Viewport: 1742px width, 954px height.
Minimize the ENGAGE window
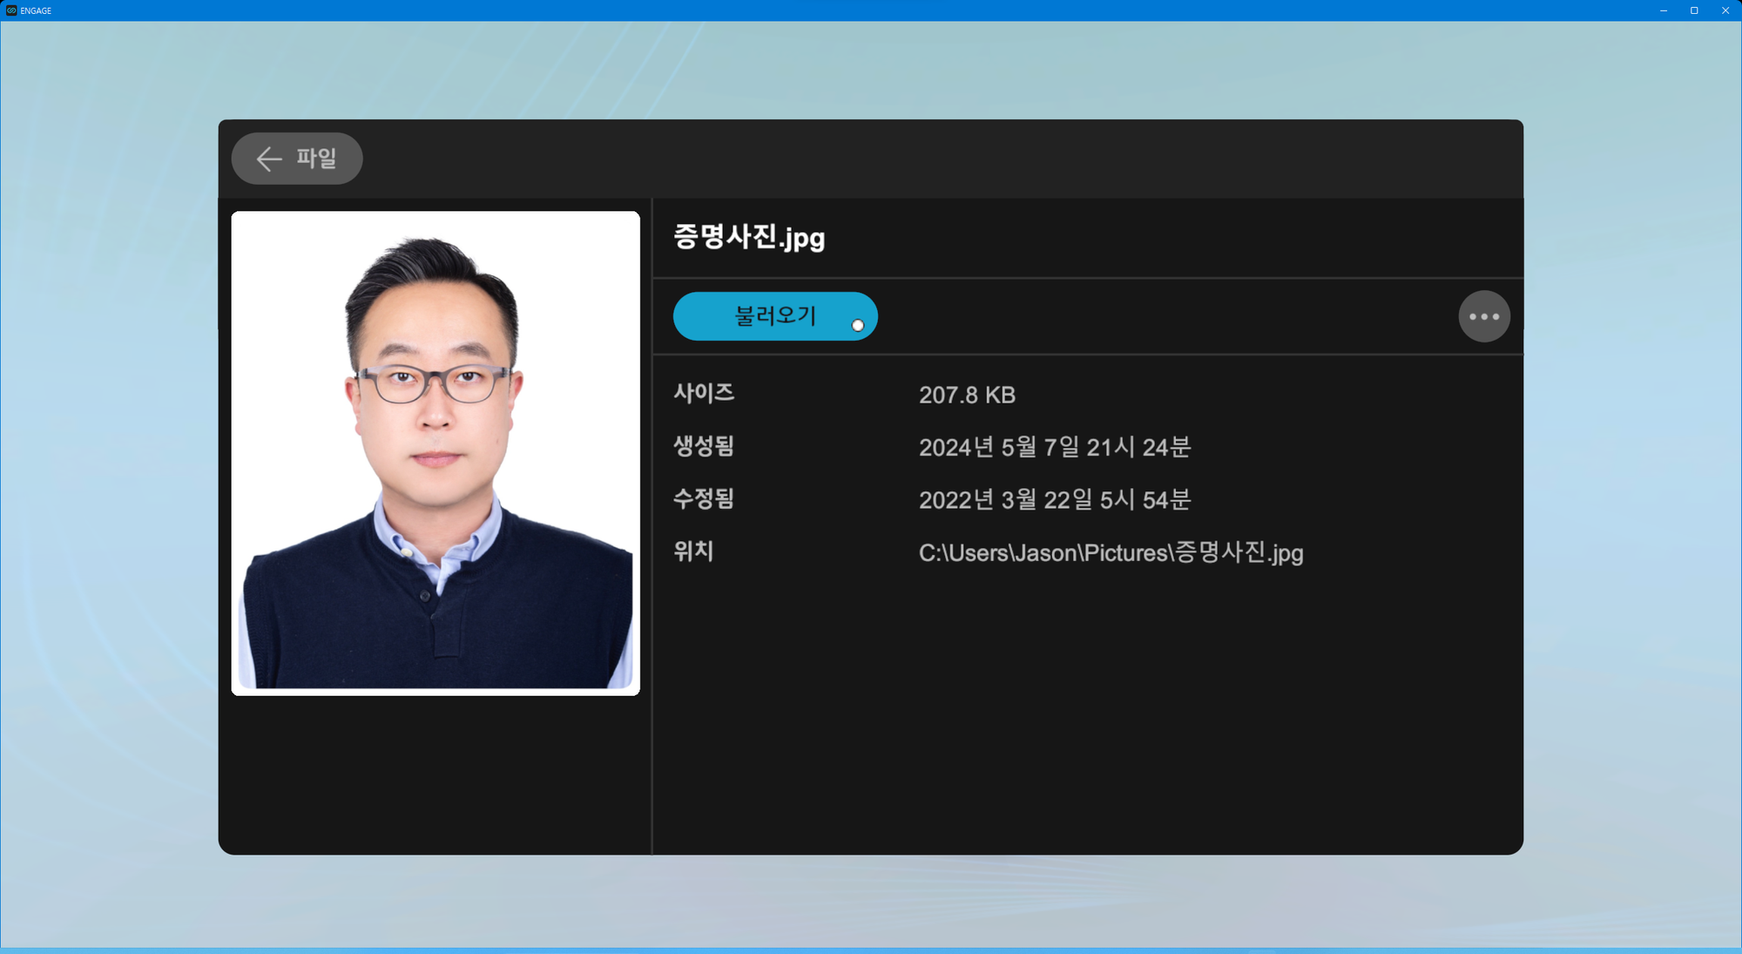[x=1663, y=10]
